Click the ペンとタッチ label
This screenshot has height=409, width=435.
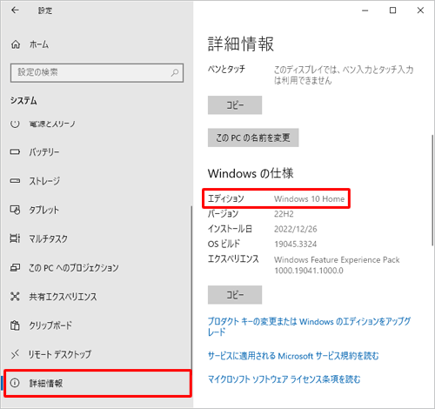coord(226,69)
